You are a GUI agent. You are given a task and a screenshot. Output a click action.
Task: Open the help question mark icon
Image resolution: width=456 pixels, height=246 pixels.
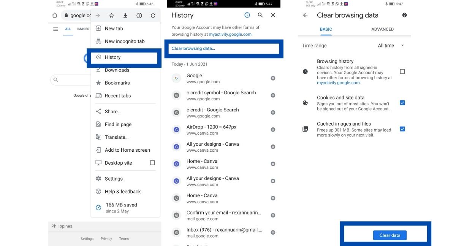click(404, 15)
